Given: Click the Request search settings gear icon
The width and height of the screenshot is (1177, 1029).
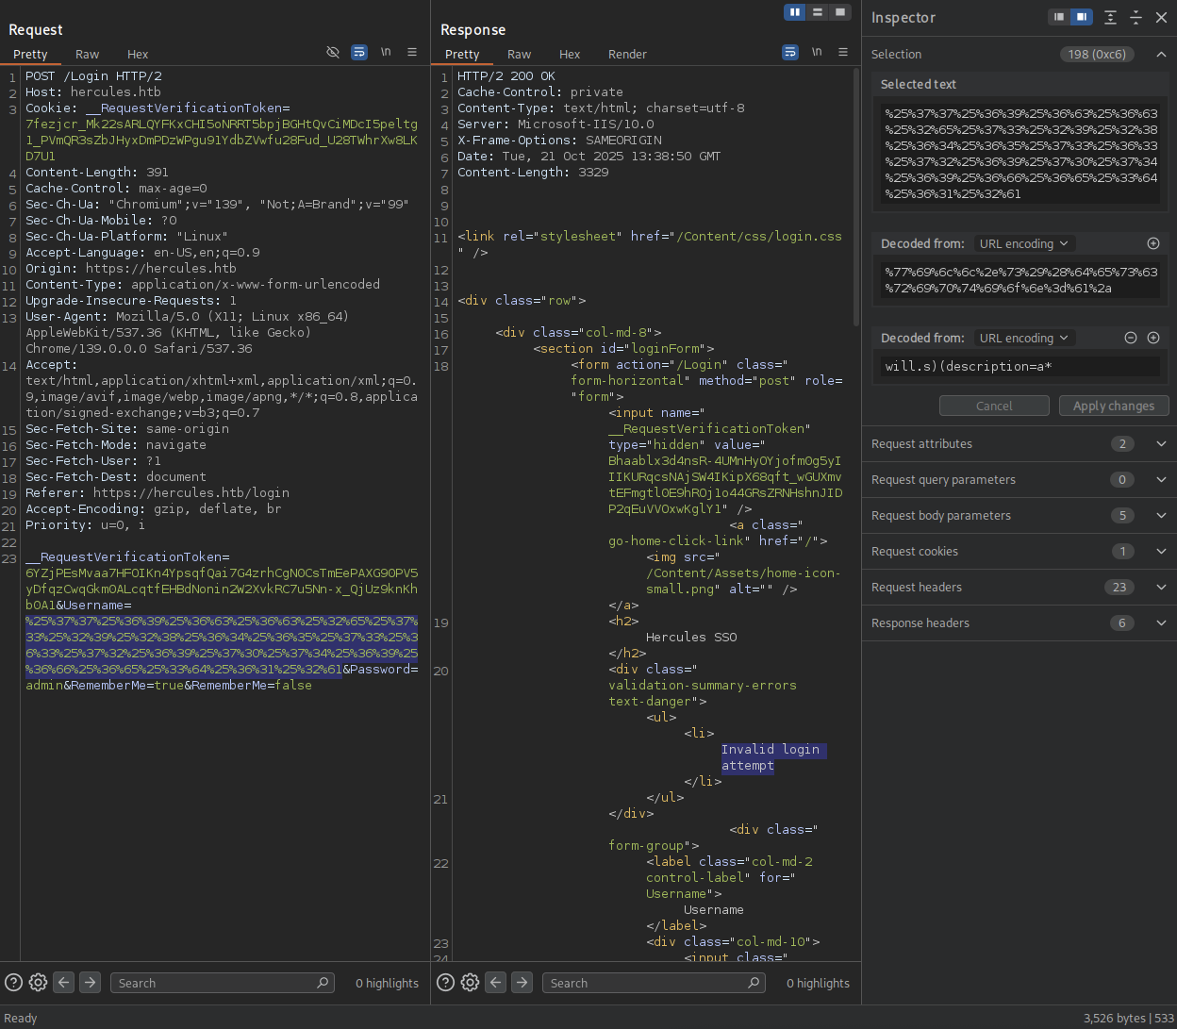Looking at the screenshot, I should [38, 983].
